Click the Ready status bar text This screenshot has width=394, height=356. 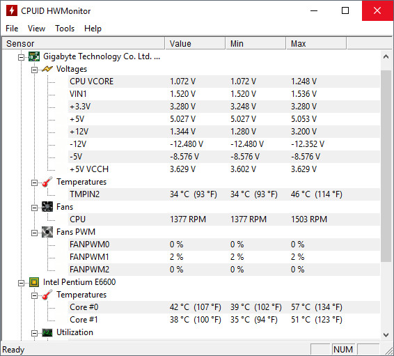(13, 350)
